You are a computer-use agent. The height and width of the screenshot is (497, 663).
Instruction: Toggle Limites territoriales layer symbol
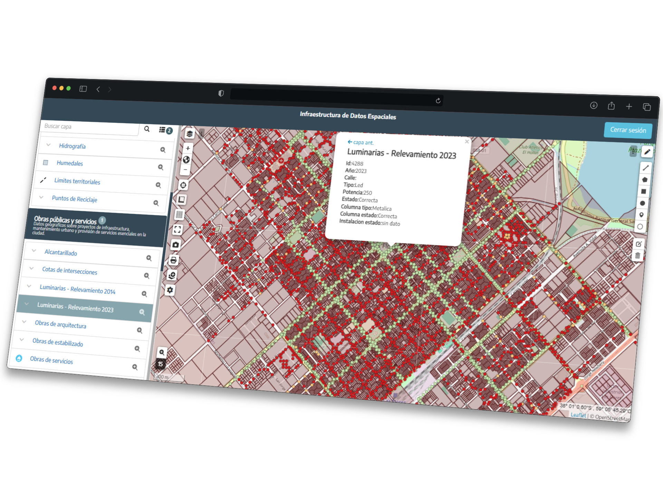(43, 180)
